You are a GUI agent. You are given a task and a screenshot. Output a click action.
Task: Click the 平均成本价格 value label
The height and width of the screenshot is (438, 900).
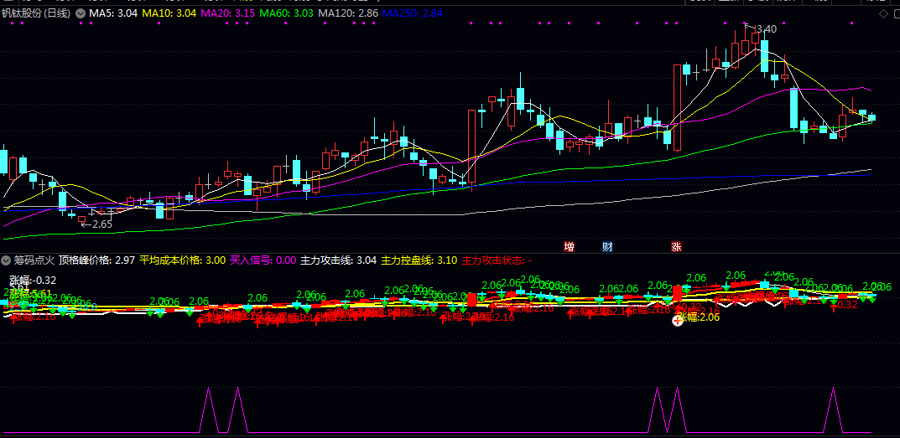[182, 260]
